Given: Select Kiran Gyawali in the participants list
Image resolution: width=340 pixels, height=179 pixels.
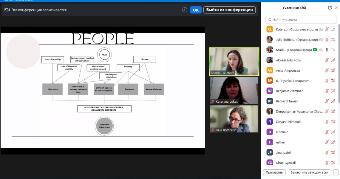Looking at the screenshot, I should [286, 163].
